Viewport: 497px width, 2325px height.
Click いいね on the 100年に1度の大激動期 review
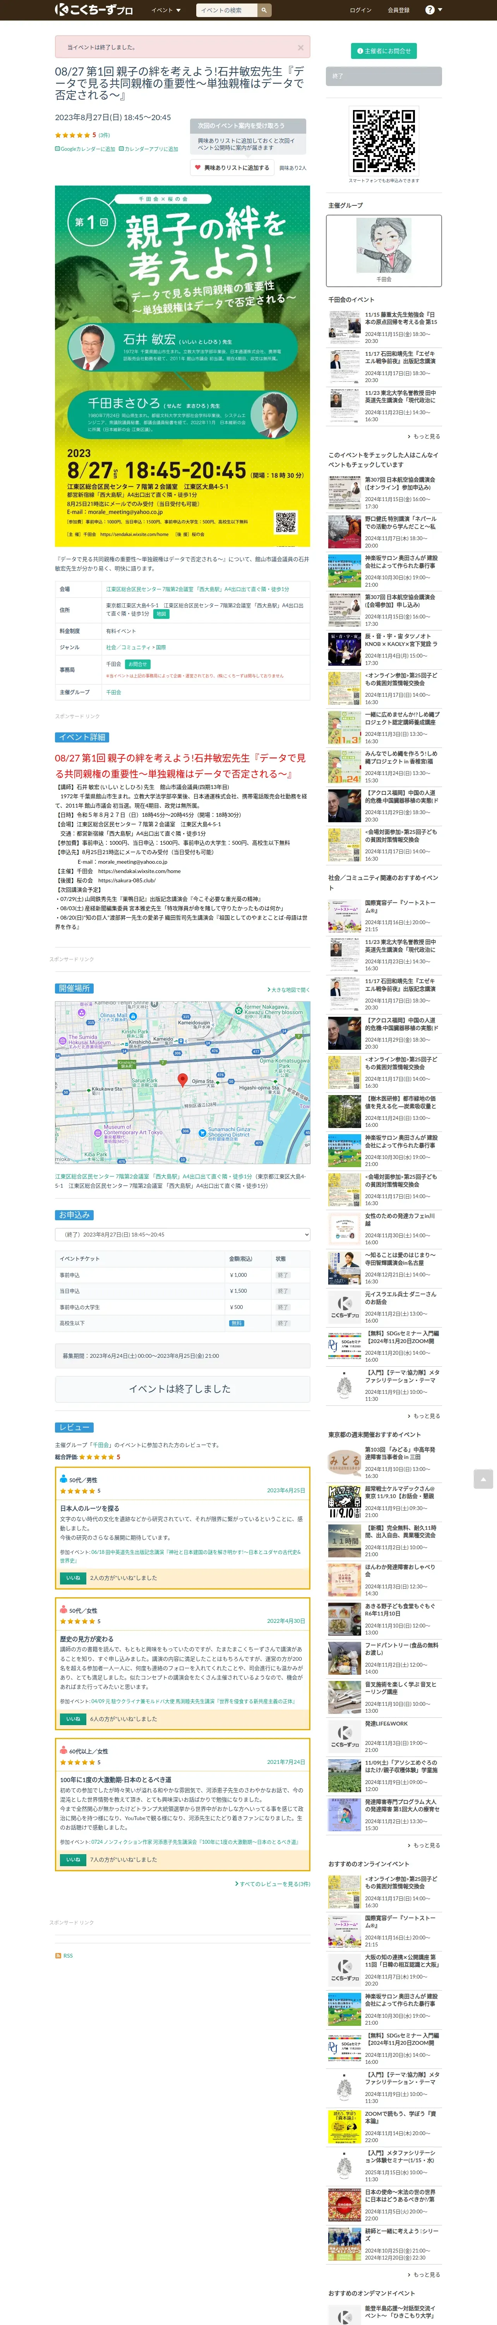pyautogui.click(x=73, y=1859)
